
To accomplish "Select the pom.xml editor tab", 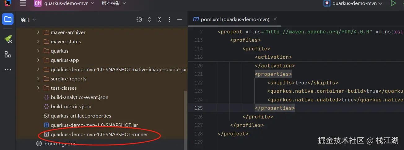I will pyautogui.click(x=231, y=19).
